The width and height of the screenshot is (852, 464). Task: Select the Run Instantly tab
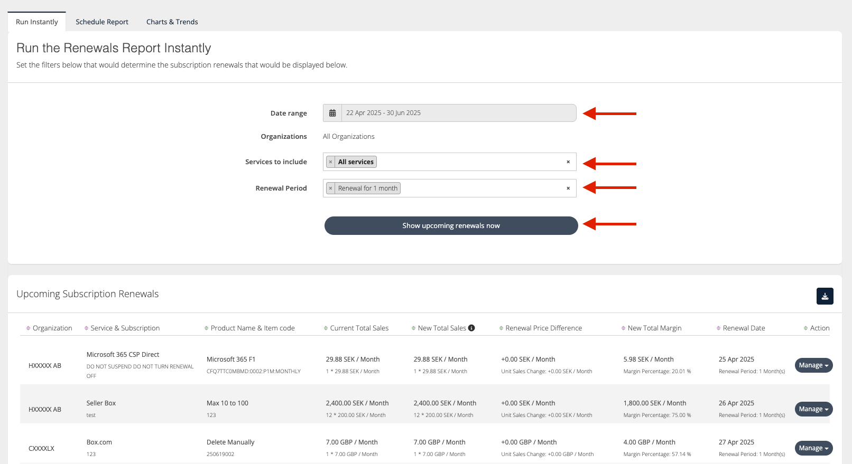pyautogui.click(x=37, y=22)
